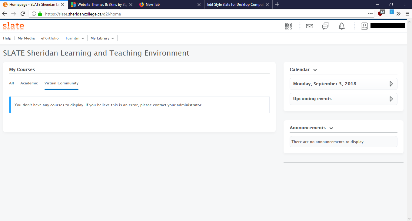Open ePortfolio in the navbar
412x221 pixels.
point(50,38)
